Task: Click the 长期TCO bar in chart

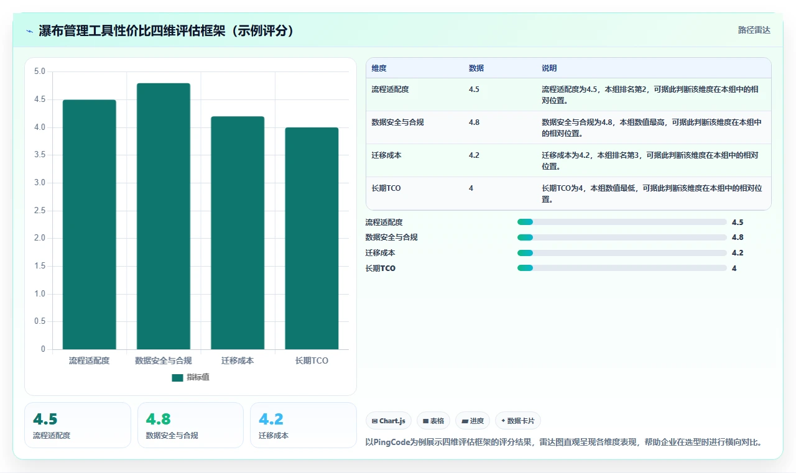Action: pyautogui.click(x=312, y=238)
